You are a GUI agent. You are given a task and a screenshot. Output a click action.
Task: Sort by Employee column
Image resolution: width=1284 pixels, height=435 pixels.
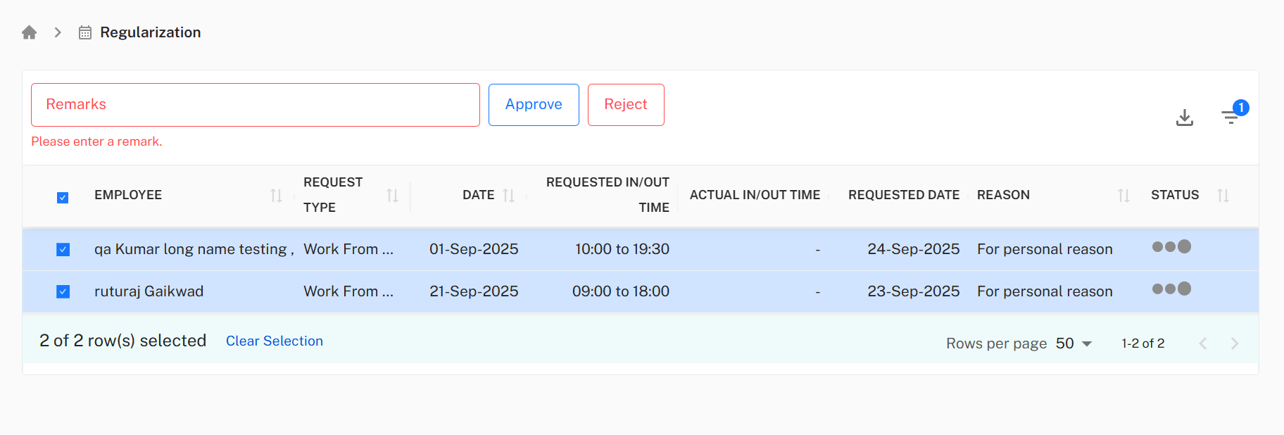[276, 196]
